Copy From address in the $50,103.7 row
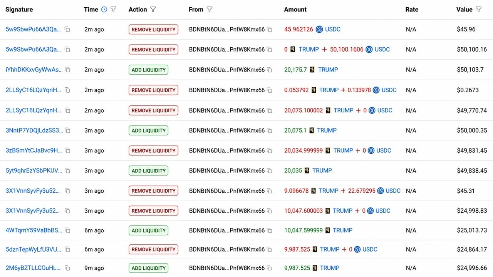Viewport: 493px width, 277px height. [270, 70]
